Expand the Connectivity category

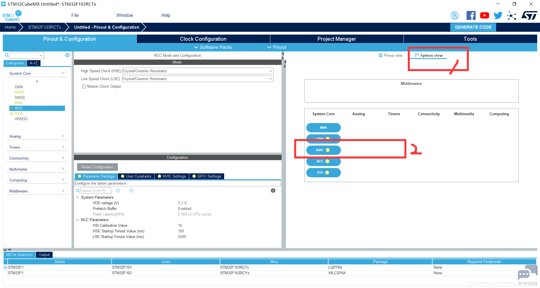pyautogui.click(x=37, y=158)
